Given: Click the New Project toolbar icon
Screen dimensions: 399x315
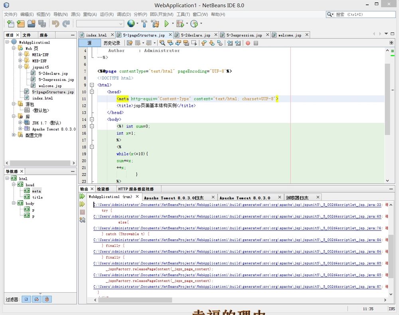Looking at the screenshot, I should (21, 24).
